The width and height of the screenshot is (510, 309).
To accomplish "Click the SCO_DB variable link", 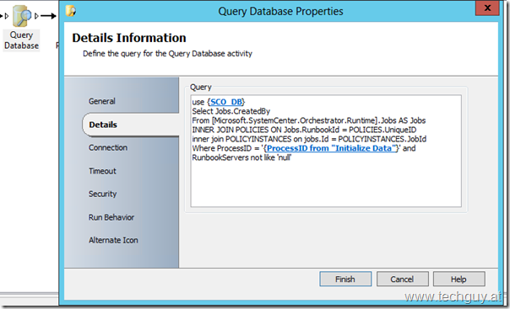I will tap(226, 102).
